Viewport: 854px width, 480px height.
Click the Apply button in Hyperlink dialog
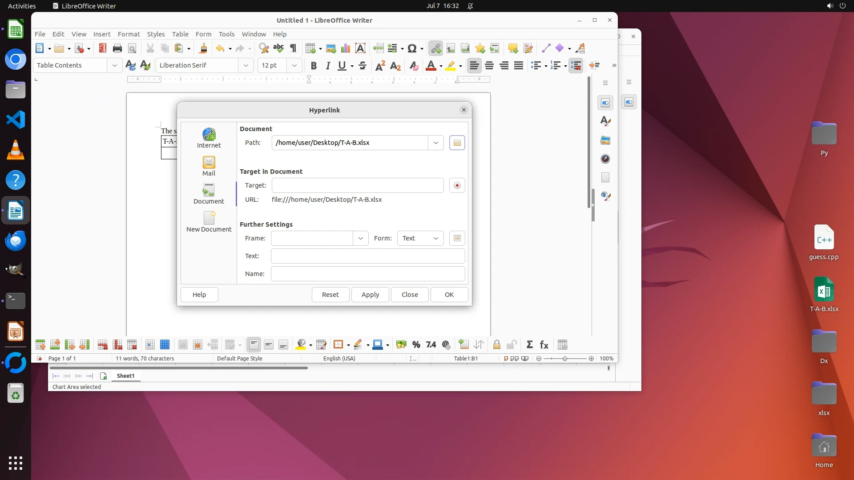(370, 295)
